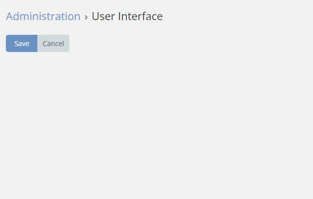Click the breadcrumb separator chevron
Image resolution: width=313 pixels, height=199 pixels.
tap(86, 17)
